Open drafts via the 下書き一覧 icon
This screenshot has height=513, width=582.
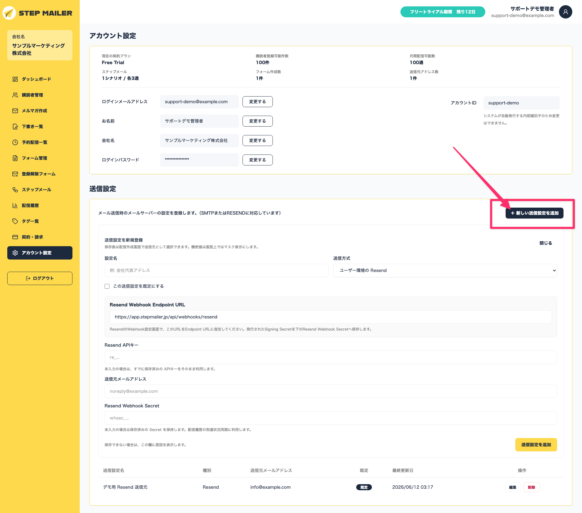(x=15, y=127)
